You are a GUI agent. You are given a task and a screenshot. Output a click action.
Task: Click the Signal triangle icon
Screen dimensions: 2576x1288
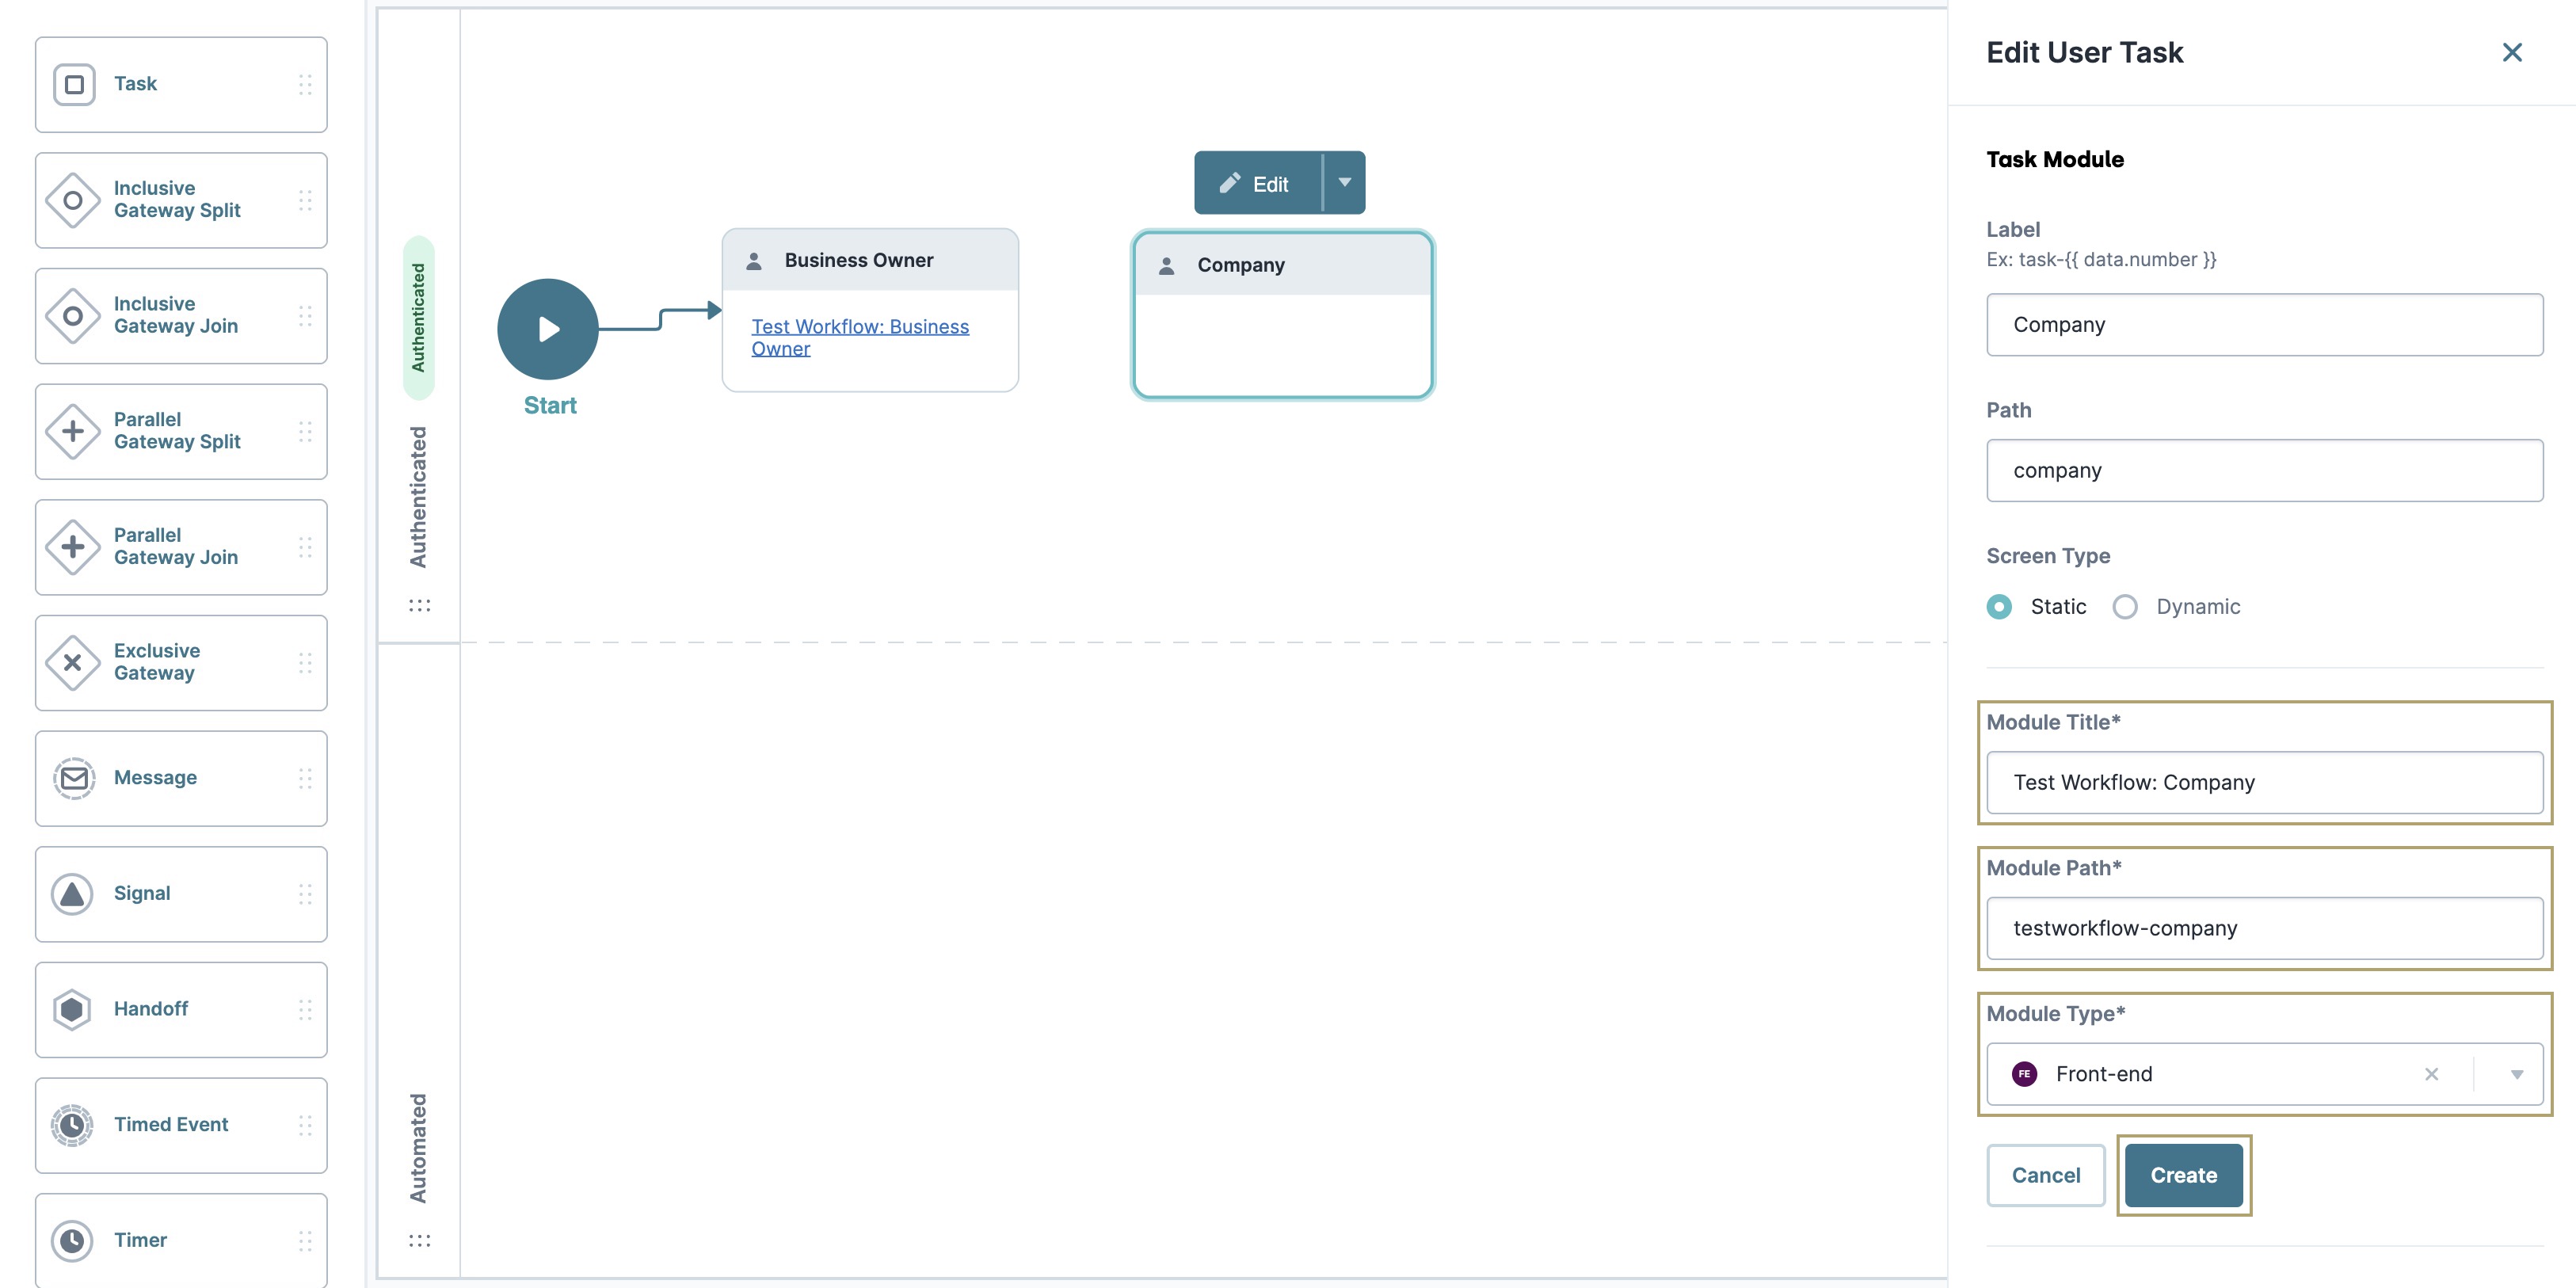(72, 894)
